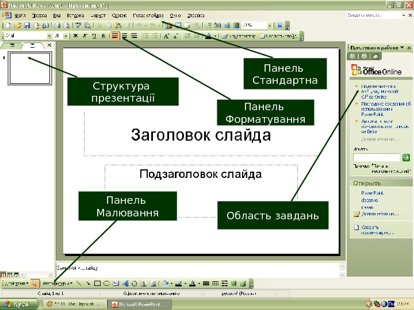Toggle numbered list formatting

click(145, 36)
